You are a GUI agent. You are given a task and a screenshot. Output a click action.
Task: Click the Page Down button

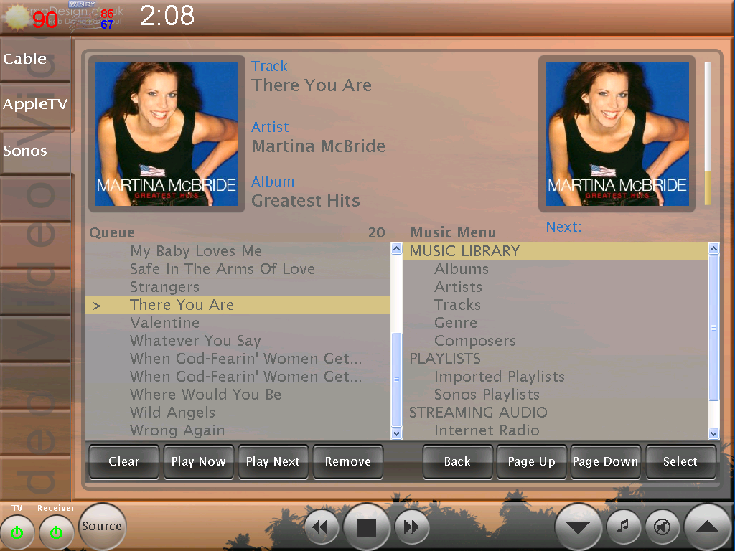(x=605, y=461)
